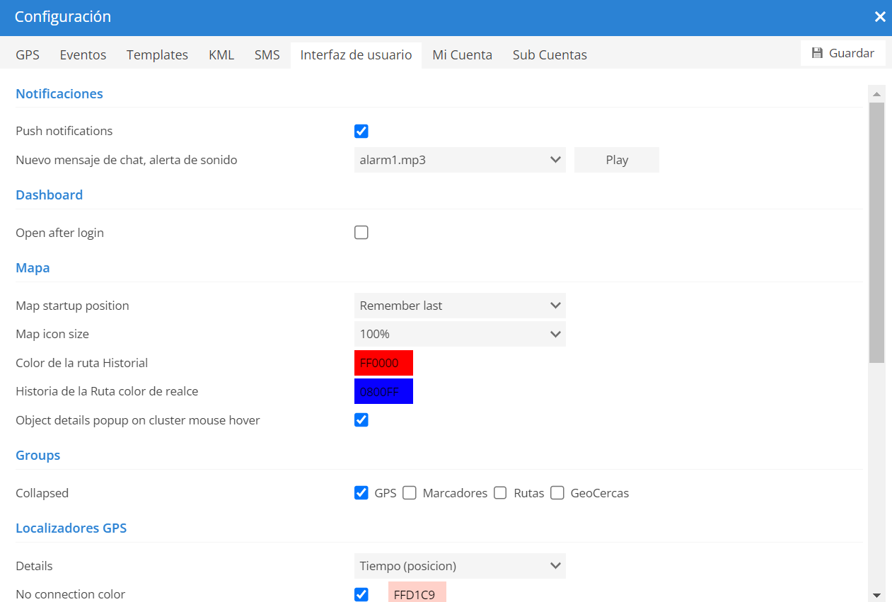Close the Configuración dialog
Screen dimensions: 892x602
(880, 17)
